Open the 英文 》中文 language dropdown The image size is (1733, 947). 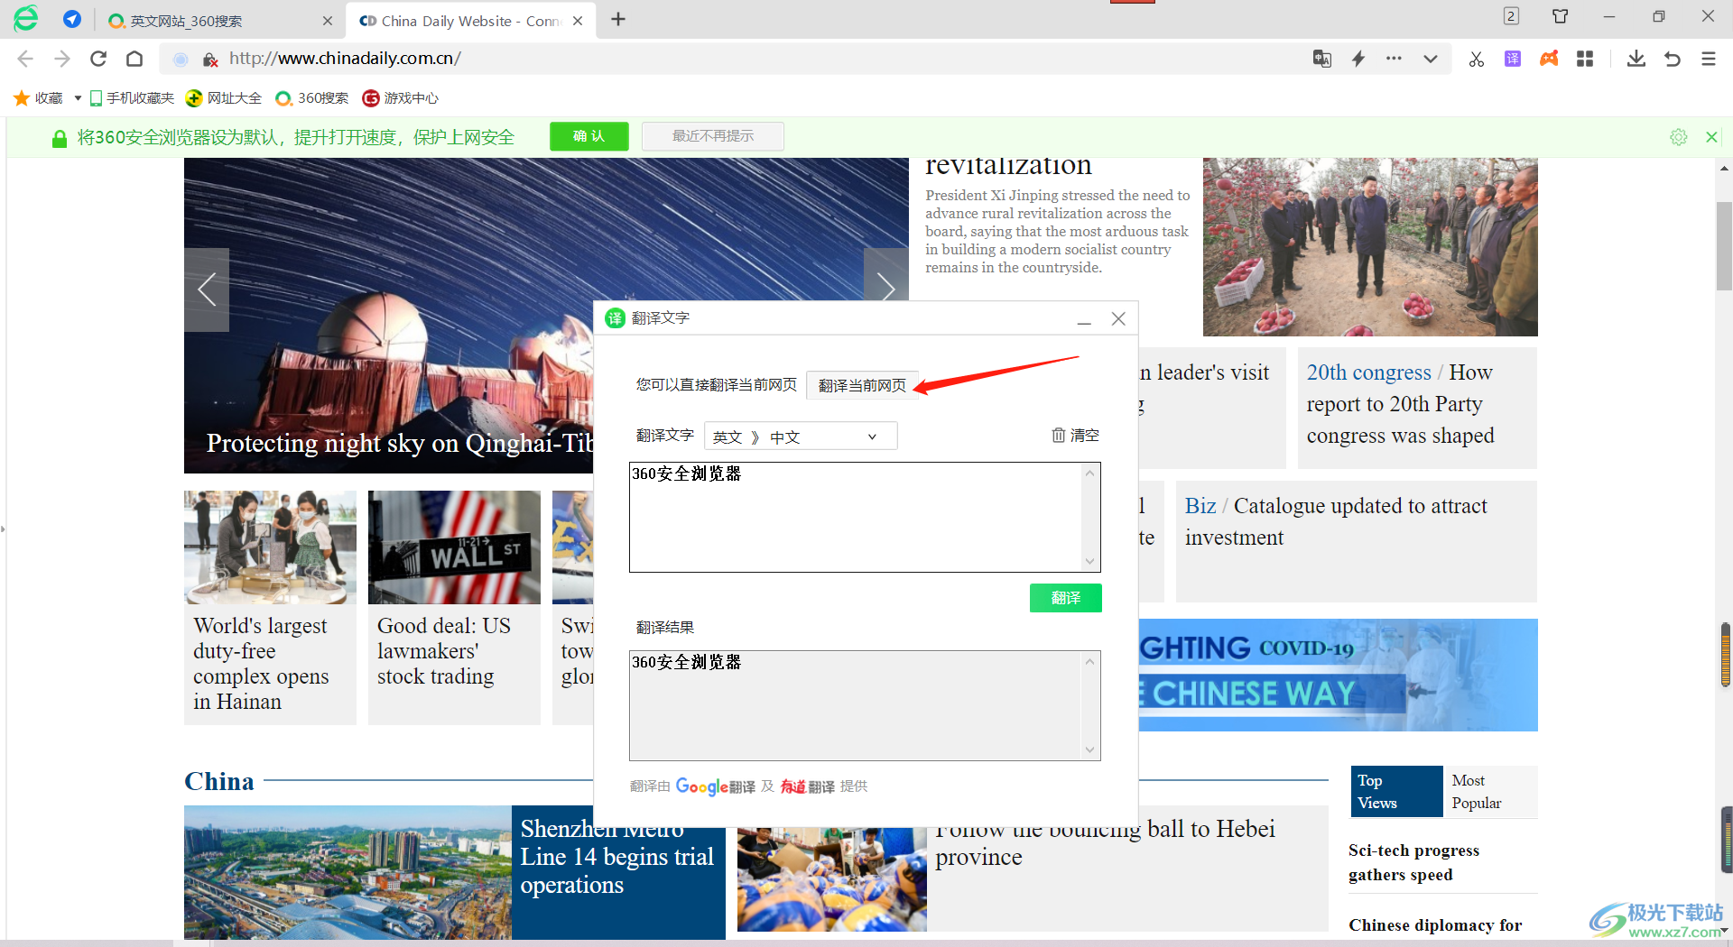[x=801, y=437]
